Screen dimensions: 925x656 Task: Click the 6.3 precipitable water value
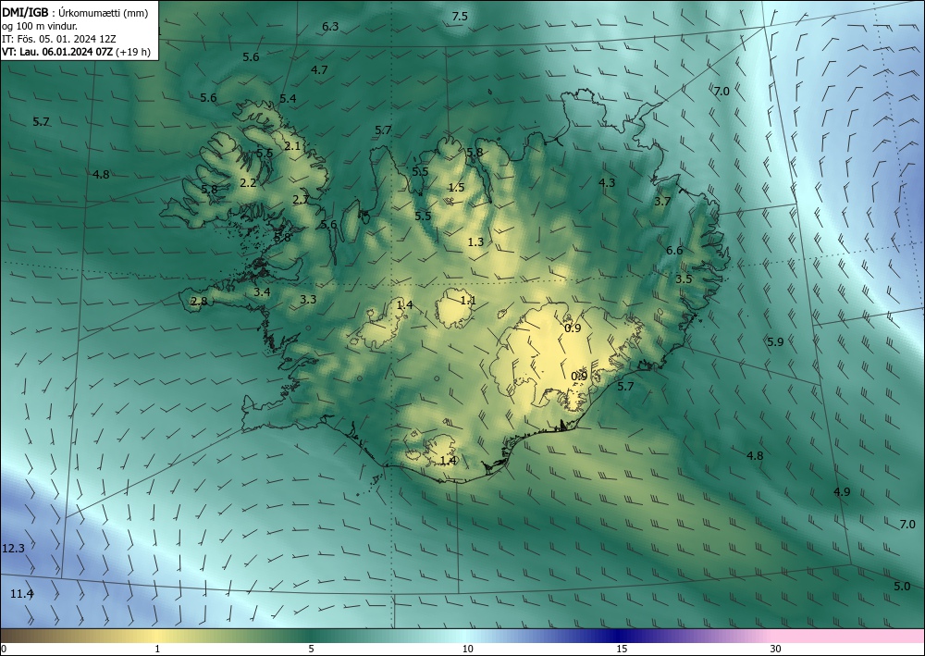(x=330, y=26)
